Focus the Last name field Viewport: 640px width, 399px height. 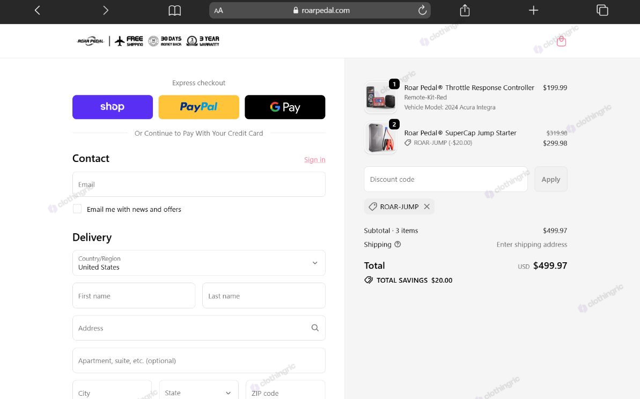(264, 295)
